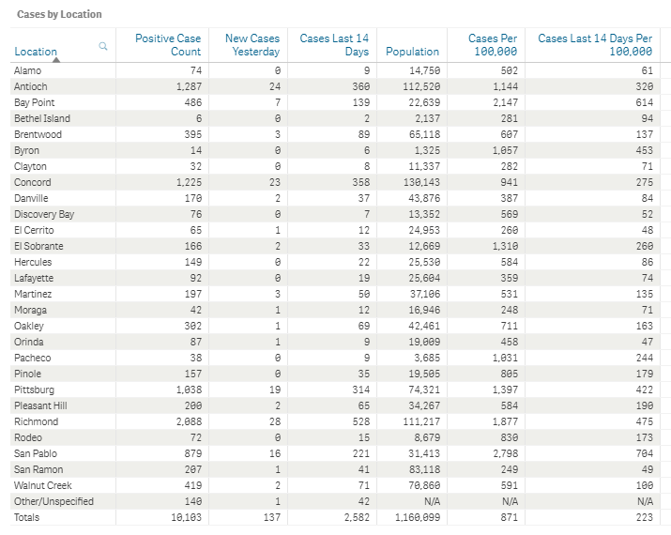Select the Walnut Creek location cell
The width and height of the screenshot is (671, 535).
point(43,485)
